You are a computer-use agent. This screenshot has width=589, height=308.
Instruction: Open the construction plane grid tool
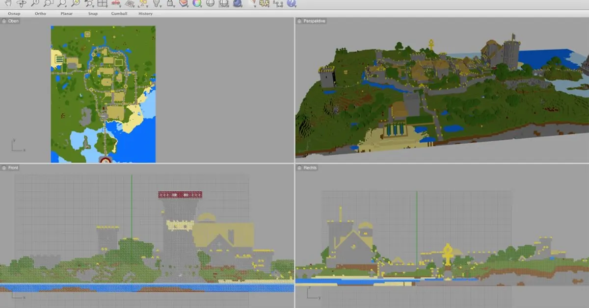(130, 3)
